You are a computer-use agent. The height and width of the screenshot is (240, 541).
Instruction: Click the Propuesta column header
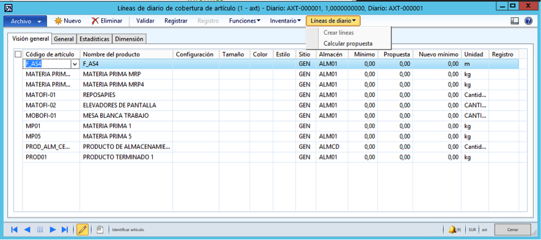pyautogui.click(x=396, y=54)
